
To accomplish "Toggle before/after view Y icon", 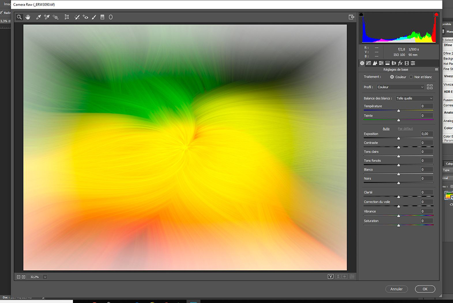I will tap(331, 276).
